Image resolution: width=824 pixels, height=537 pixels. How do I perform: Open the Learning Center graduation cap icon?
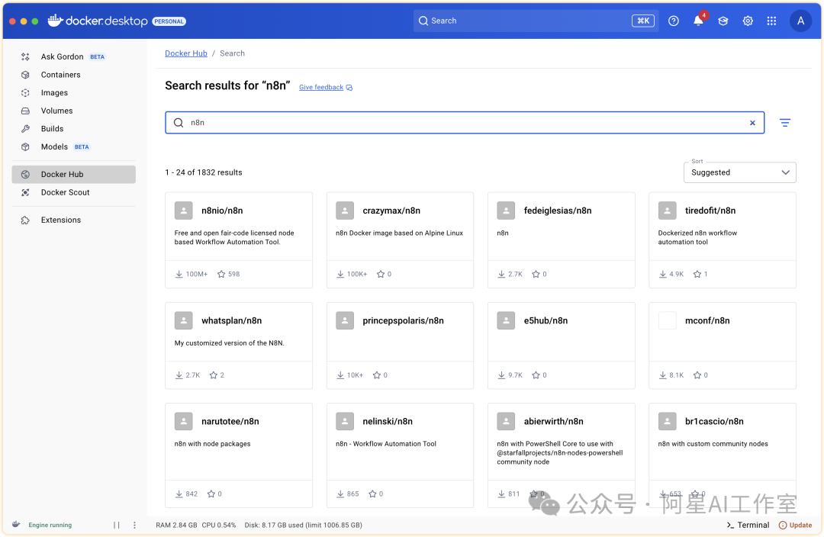[x=723, y=21]
